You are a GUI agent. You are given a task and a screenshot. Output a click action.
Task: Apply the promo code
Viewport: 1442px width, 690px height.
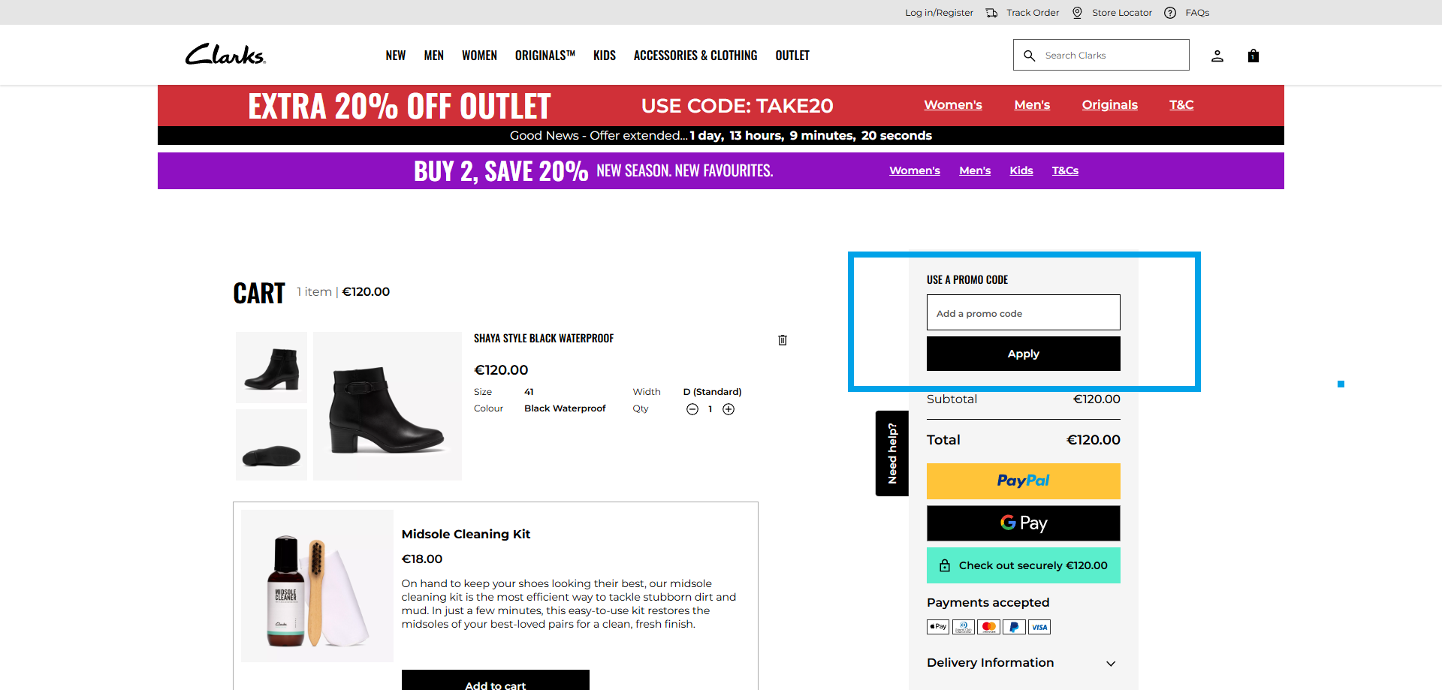point(1023,354)
